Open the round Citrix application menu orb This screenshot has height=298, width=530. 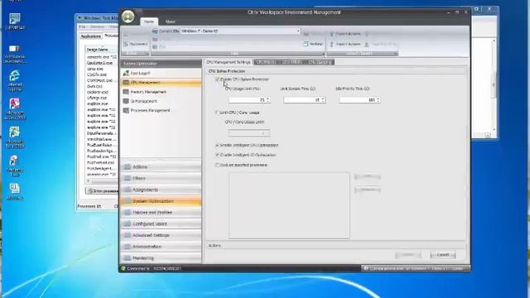pyautogui.click(x=128, y=17)
